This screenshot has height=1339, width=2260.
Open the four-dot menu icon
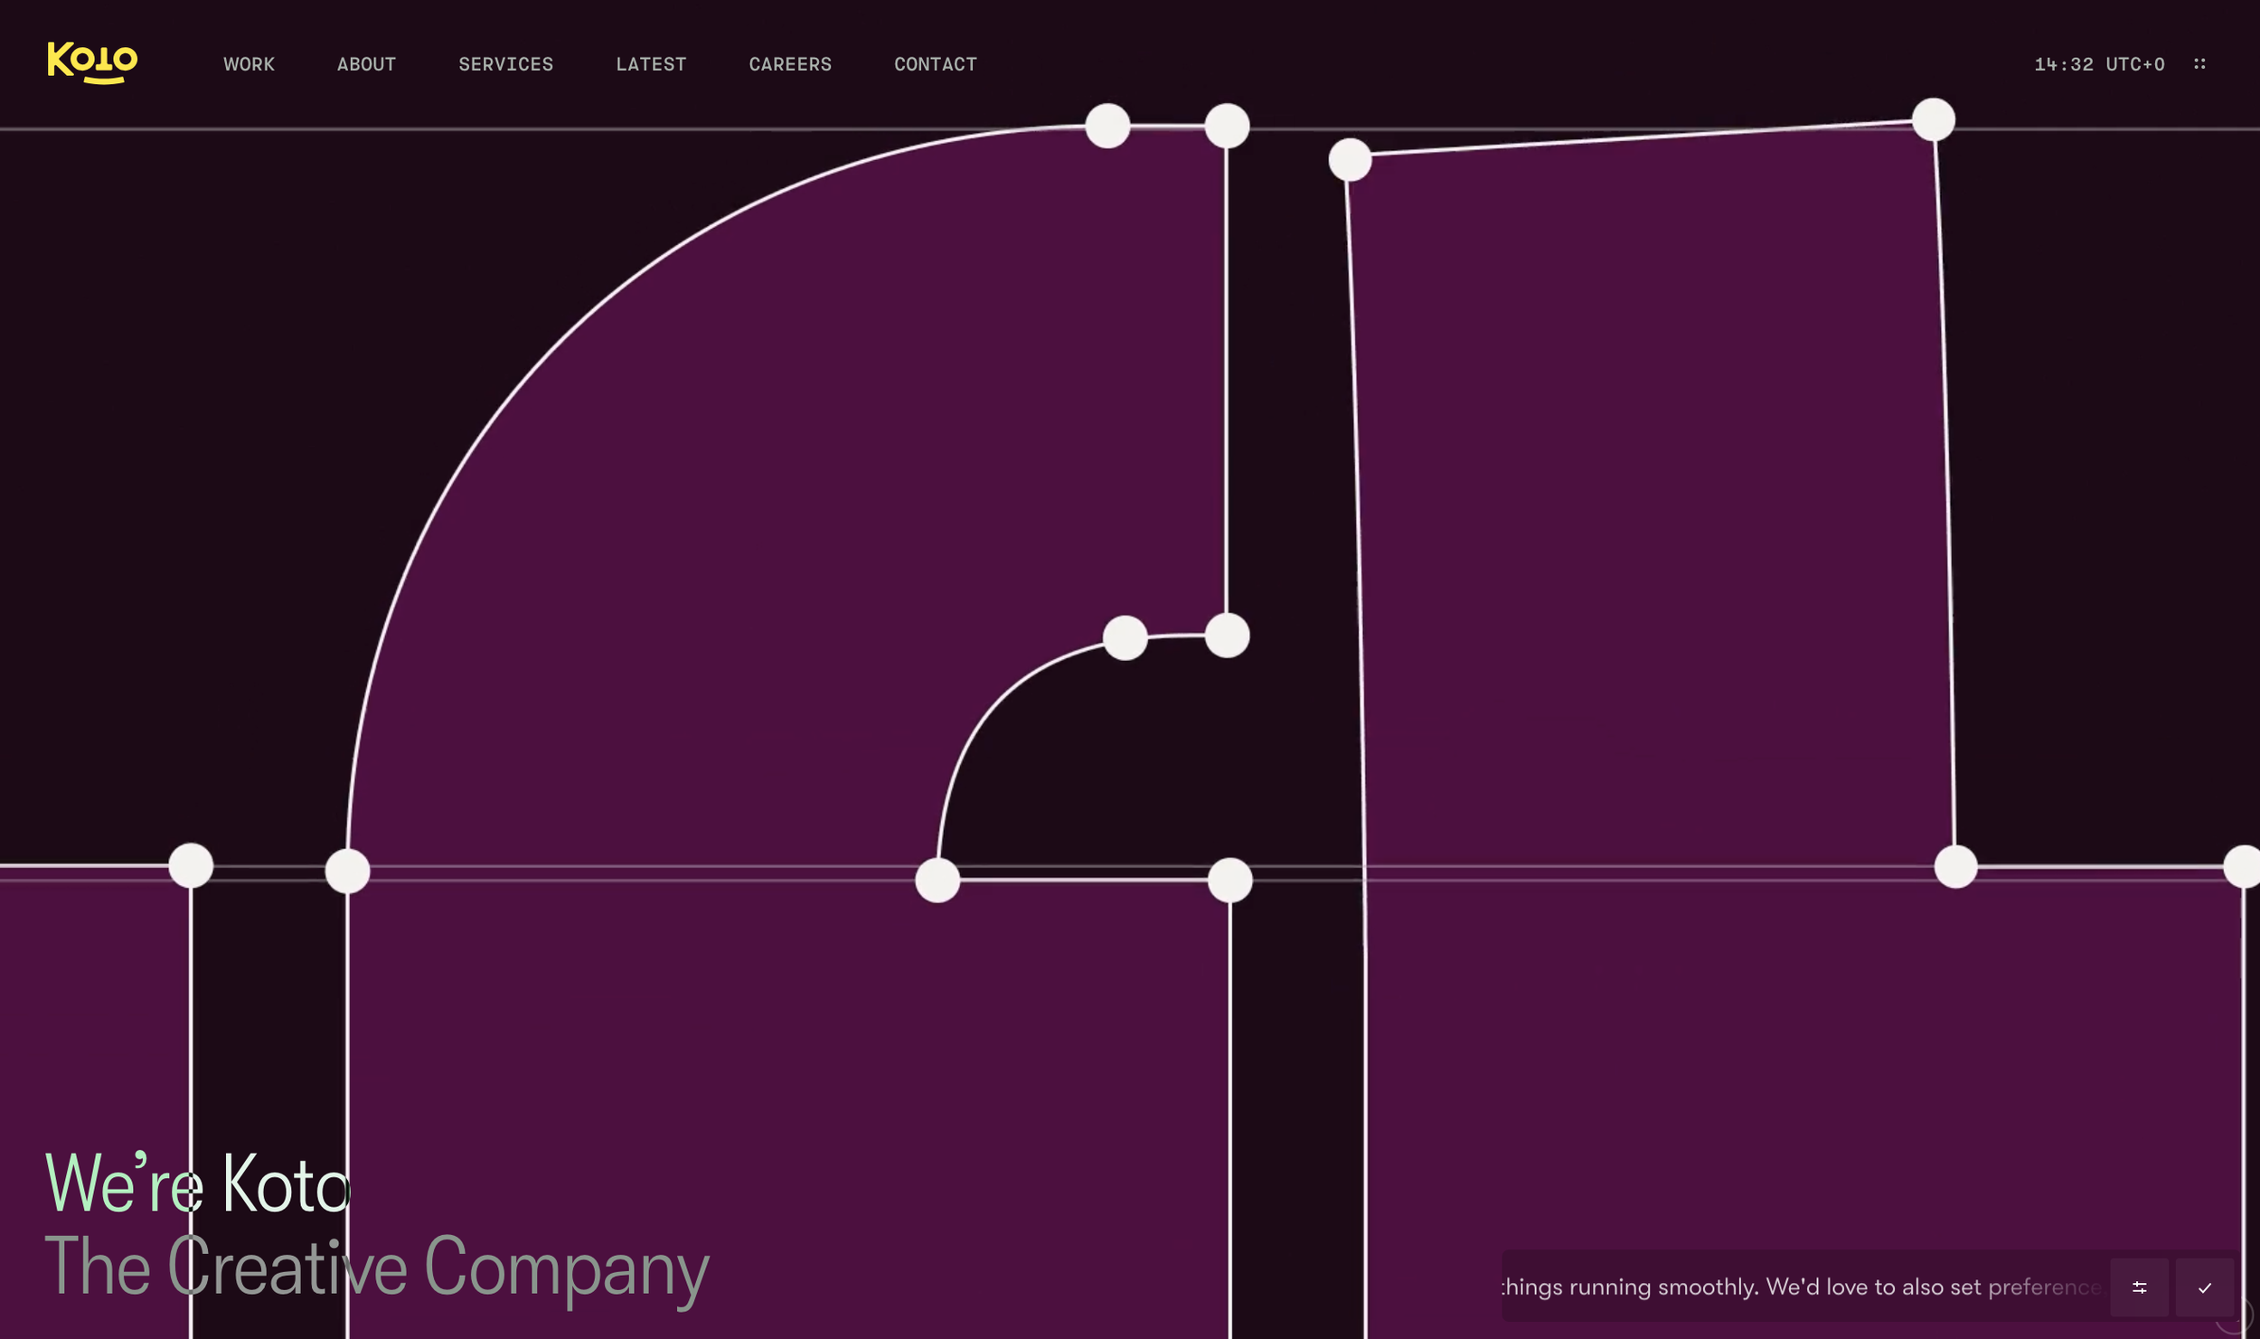pos(2199,63)
